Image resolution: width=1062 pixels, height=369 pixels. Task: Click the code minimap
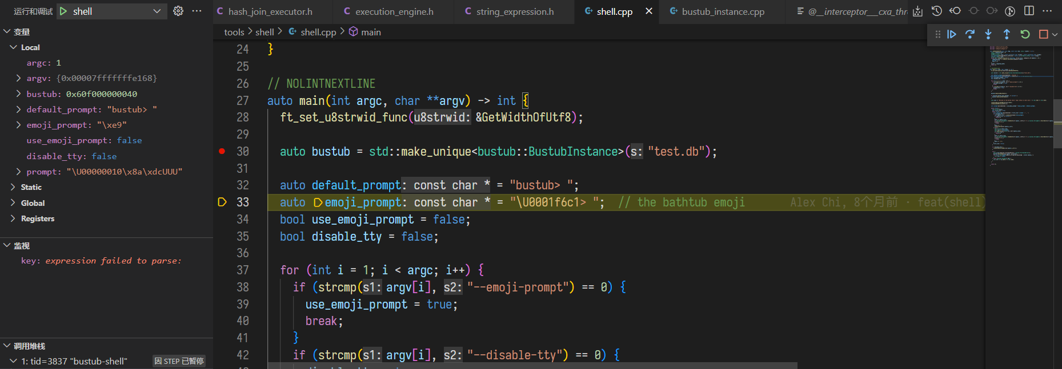pyautogui.click(x=1020, y=106)
